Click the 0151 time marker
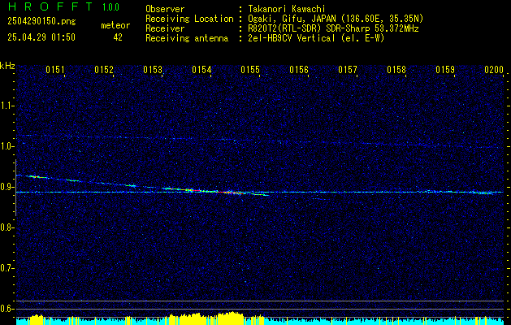This screenshot has height=325, width=511. 54,70
